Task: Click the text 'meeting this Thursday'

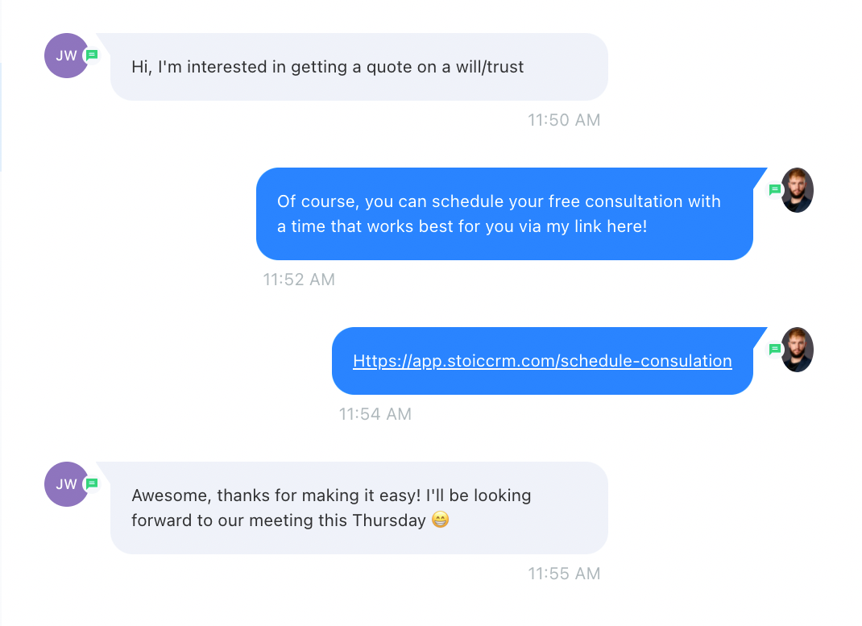Action: pyautogui.click(x=338, y=520)
